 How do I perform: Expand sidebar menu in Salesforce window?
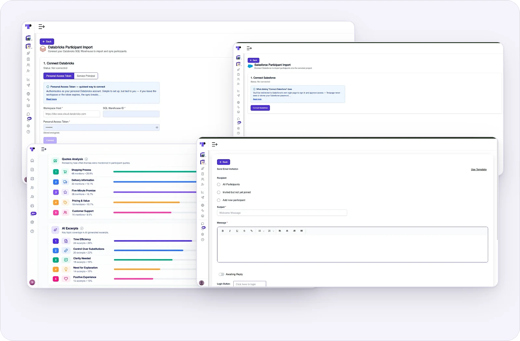(249, 48)
